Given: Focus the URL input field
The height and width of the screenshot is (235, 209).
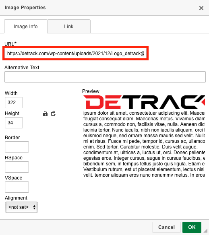Looking at the screenshot, I should point(75,54).
